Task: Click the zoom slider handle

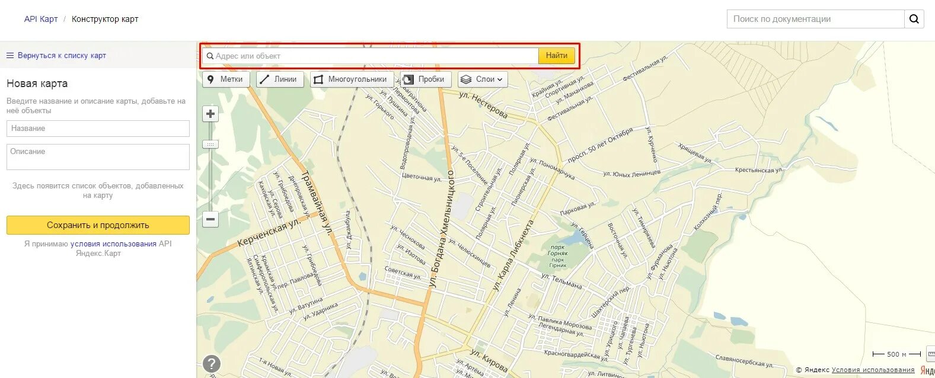Action: pos(210,144)
